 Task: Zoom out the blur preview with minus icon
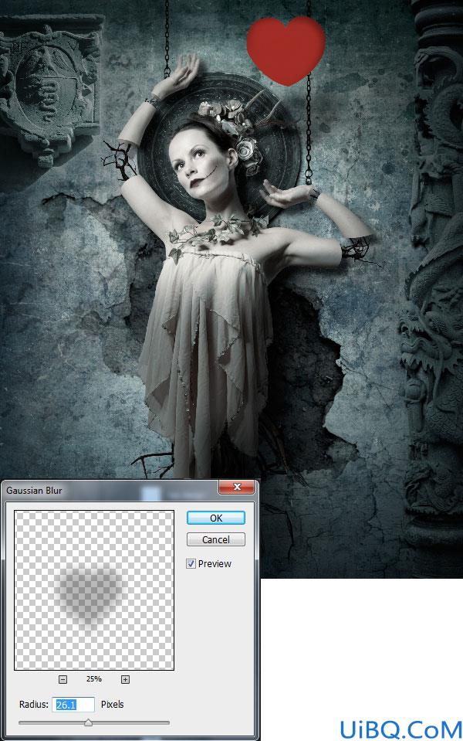(63, 679)
